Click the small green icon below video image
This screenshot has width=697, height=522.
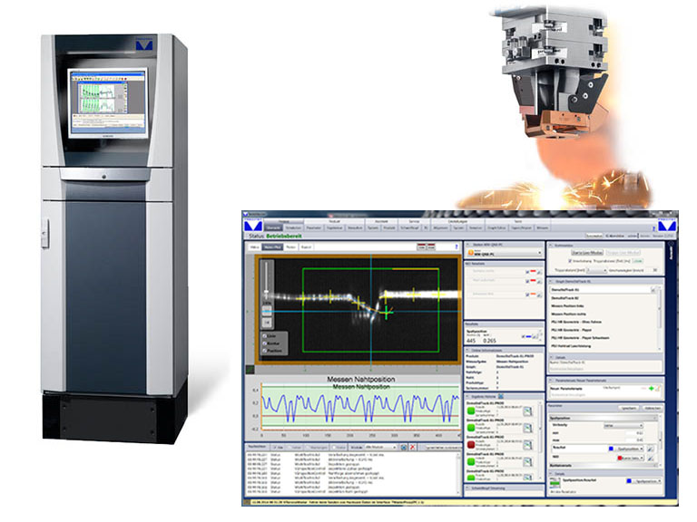point(250,369)
